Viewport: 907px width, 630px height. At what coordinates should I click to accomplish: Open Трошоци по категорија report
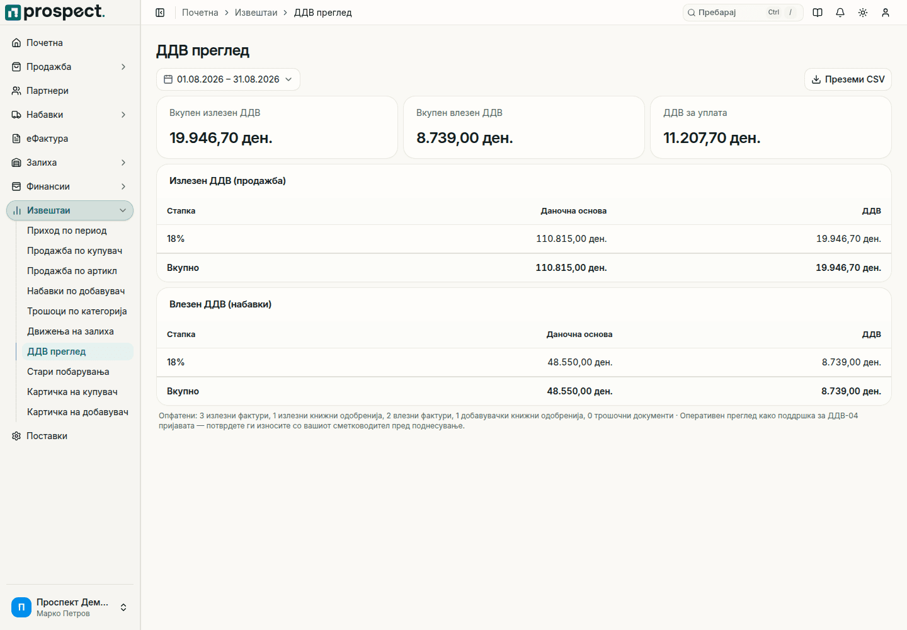click(x=77, y=311)
